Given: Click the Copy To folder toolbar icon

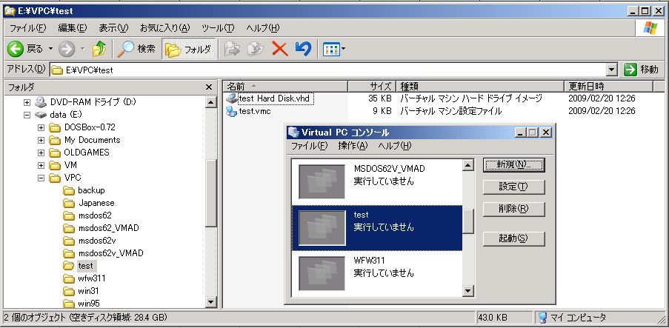Looking at the screenshot, I should click(x=256, y=49).
